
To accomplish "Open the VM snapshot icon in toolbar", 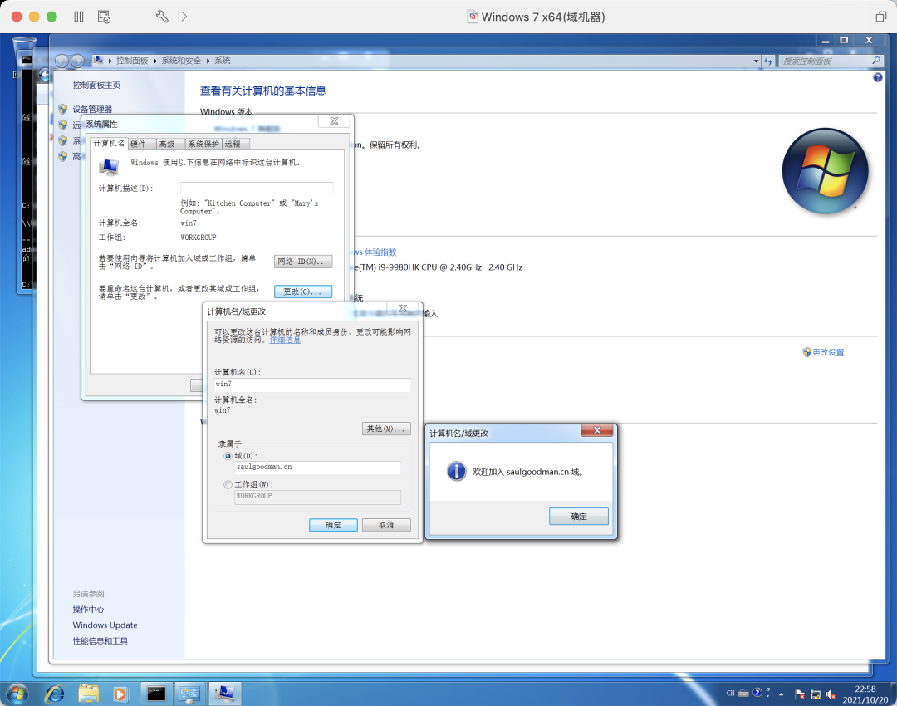I will (x=104, y=17).
